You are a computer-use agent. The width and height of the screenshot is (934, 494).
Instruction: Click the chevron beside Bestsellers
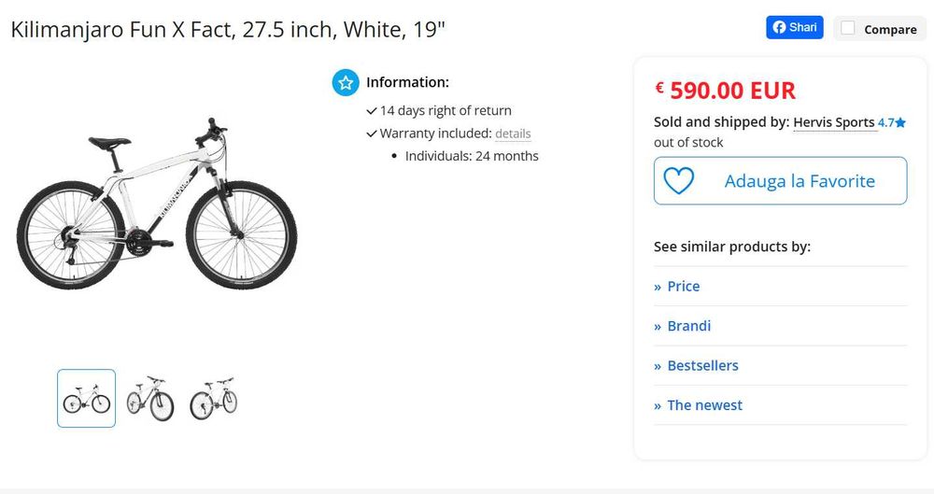tap(658, 366)
